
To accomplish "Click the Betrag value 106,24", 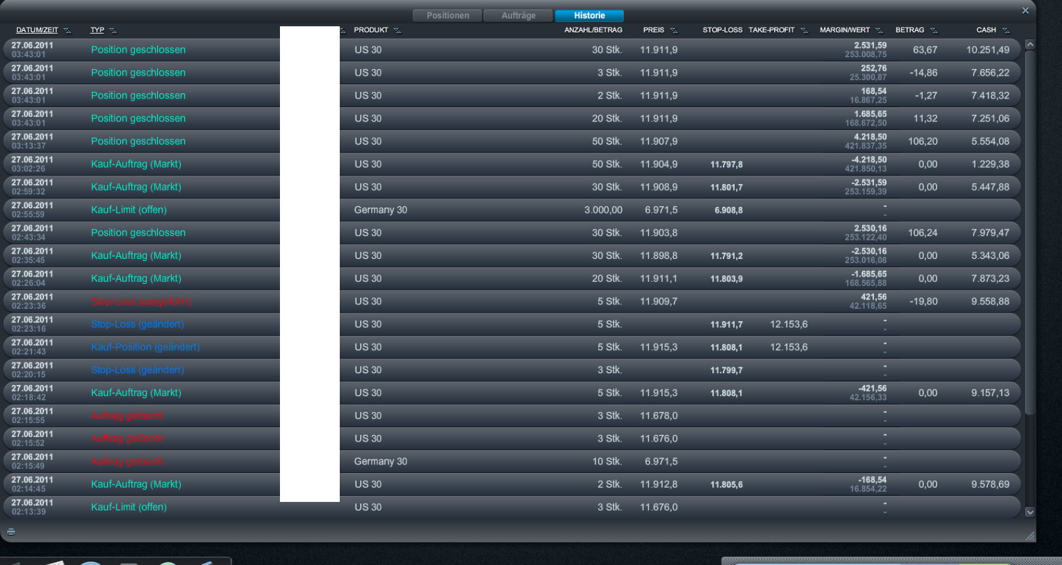I will coord(923,233).
